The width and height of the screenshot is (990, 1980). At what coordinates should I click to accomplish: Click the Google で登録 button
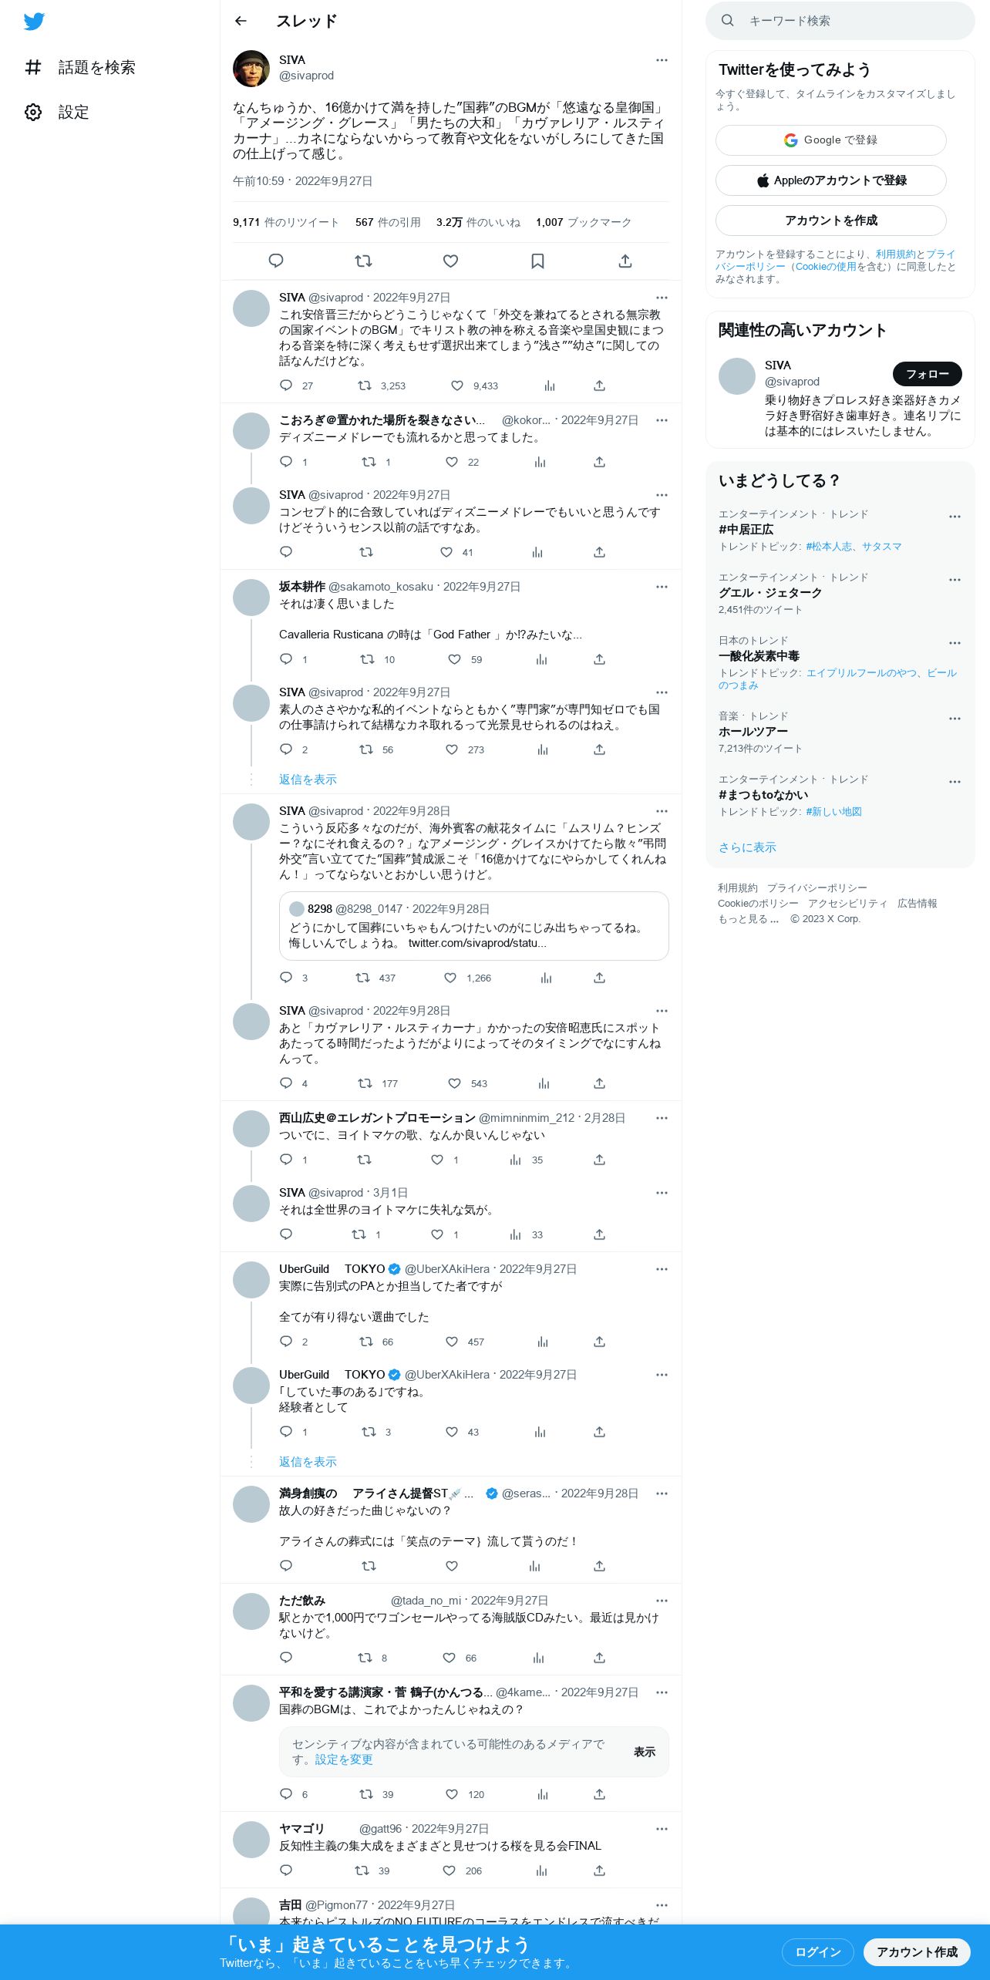pyautogui.click(x=831, y=140)
